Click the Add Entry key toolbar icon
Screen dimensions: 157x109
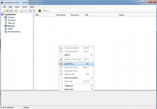[16, 11]
